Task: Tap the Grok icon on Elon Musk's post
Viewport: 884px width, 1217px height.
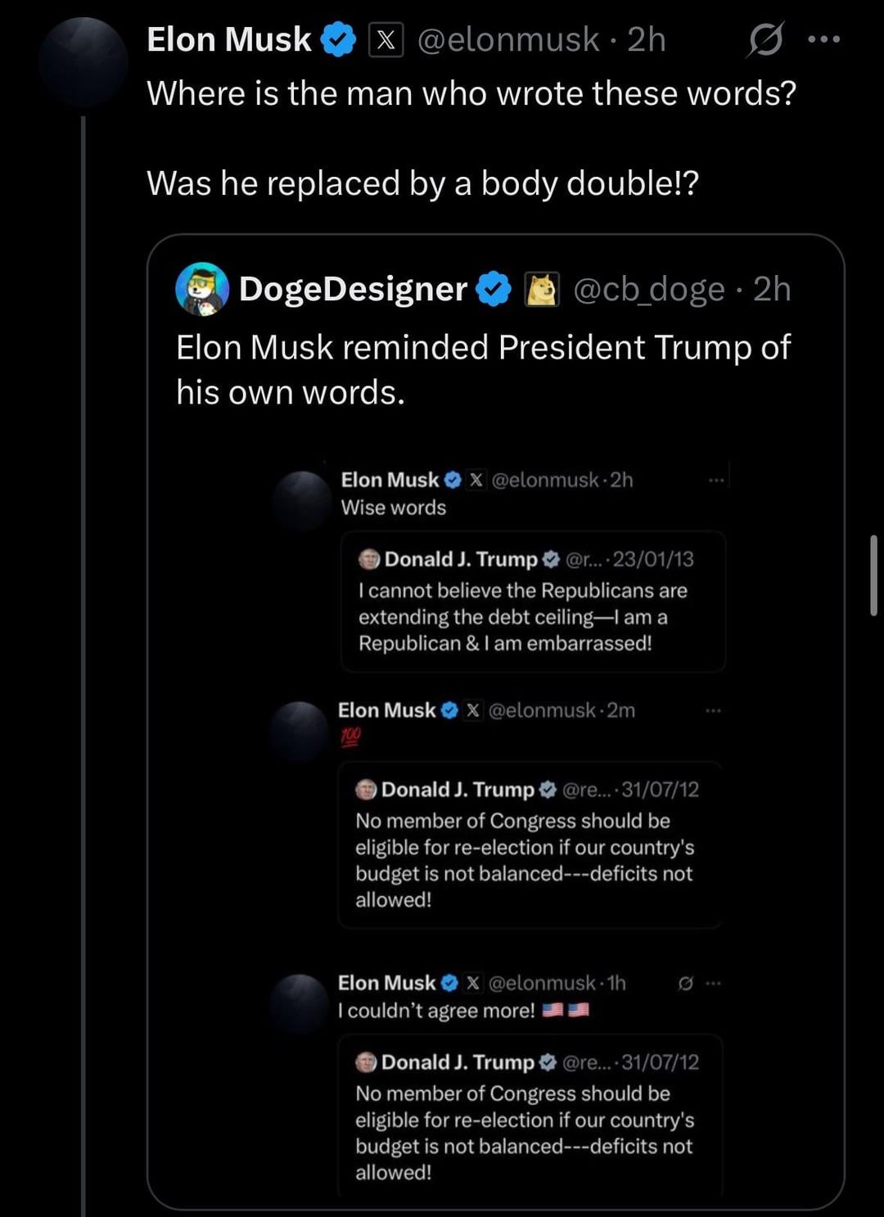Action: (x=765, y=39)
